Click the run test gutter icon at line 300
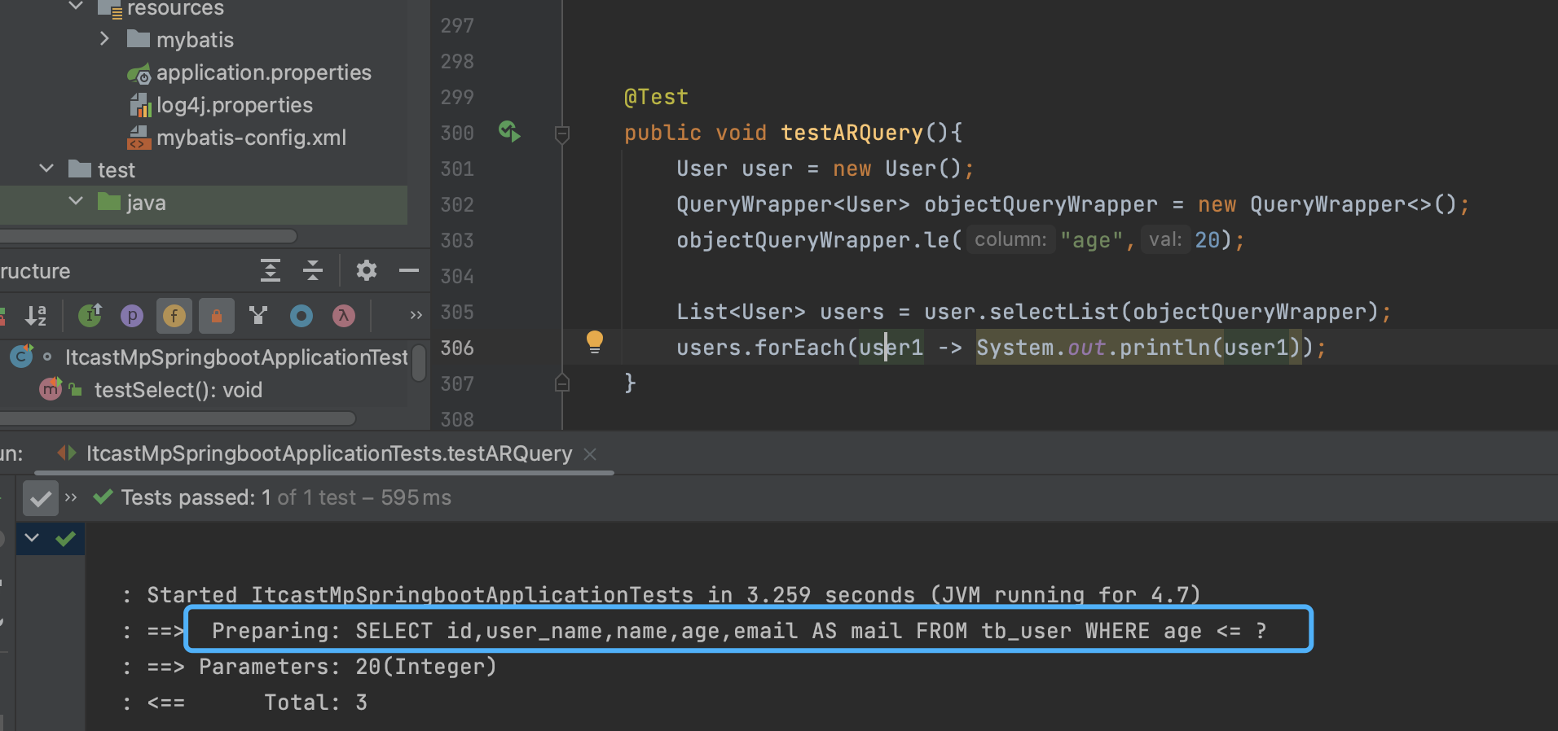Viewport: 1558px width, 731px height. [509, 132]
